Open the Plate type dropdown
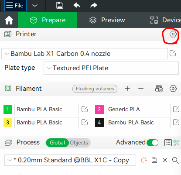This screenshot has height=175, width=181. click(111, 68)
